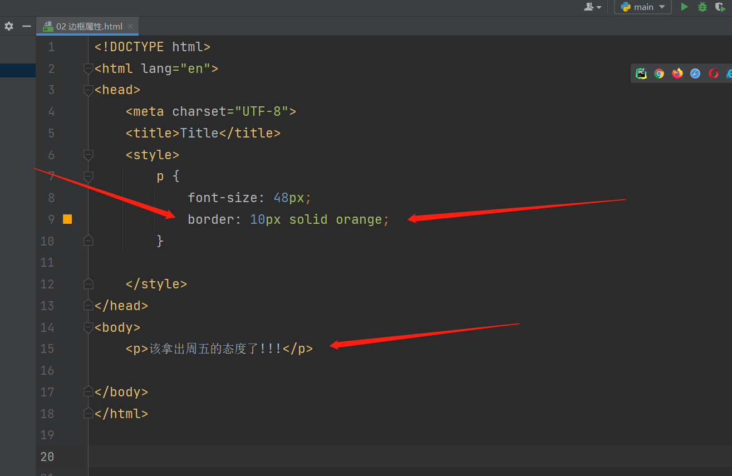Click the <!DOCTYPE html> declaration text
The width and height of the screenshot is (732, 476).
pyautogui.click(x=153, y=47)
